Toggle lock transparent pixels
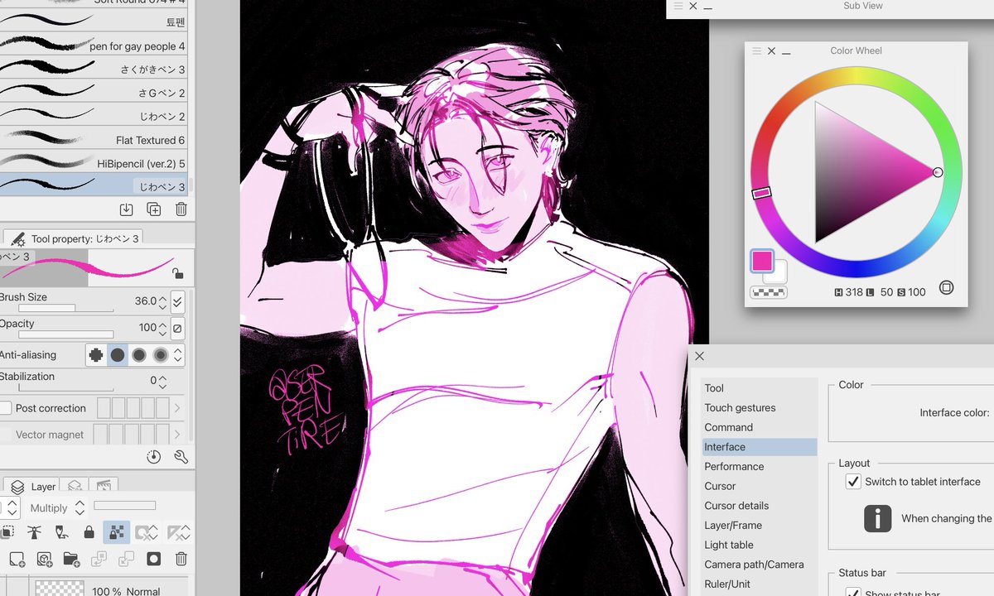 point(116,532)
